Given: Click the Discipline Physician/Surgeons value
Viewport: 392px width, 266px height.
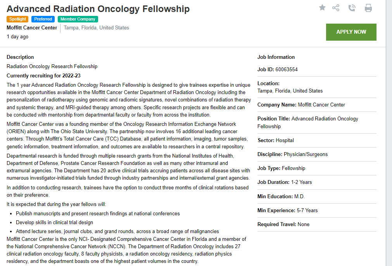Looking at the screenshot, I should 306,154.
